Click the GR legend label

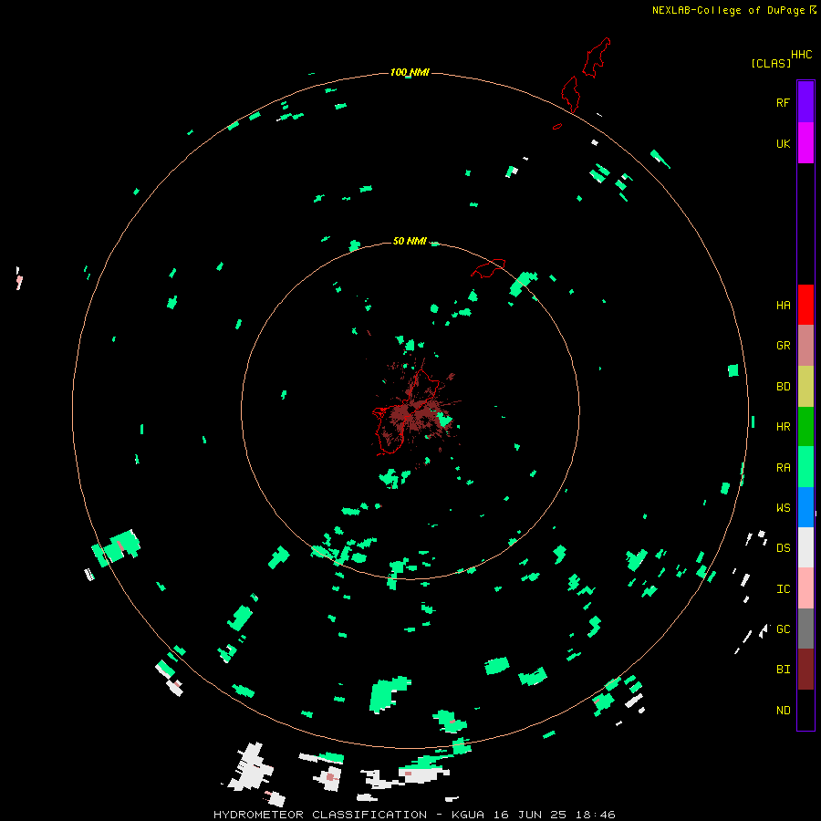[783, 346]
